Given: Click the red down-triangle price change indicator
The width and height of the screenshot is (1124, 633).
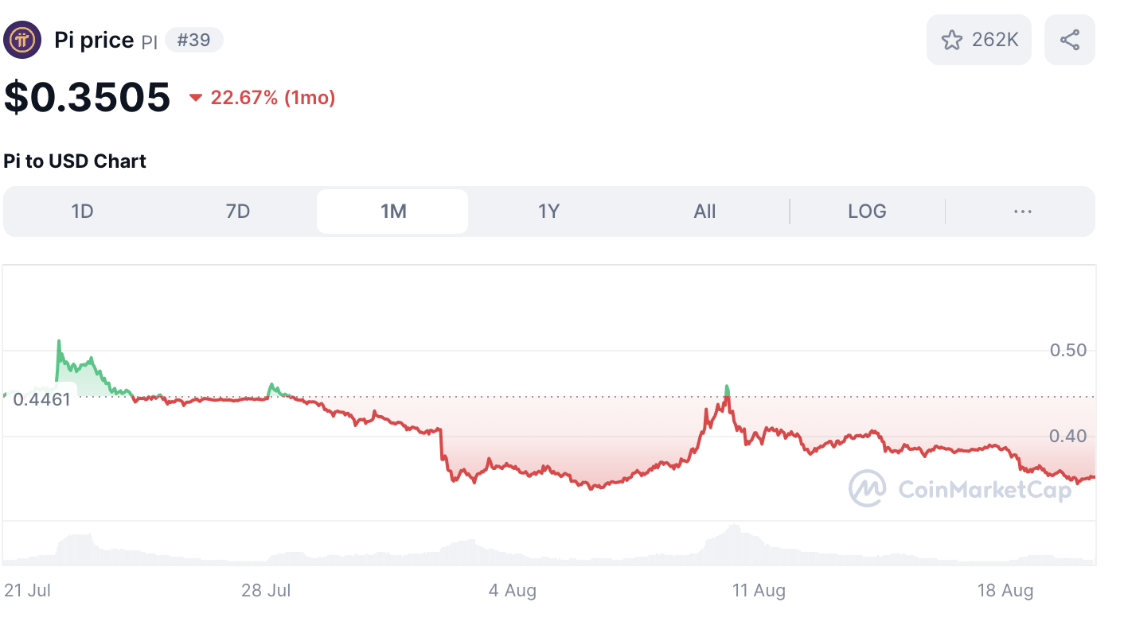Looking at the screenshot, I should click(196, 98).
